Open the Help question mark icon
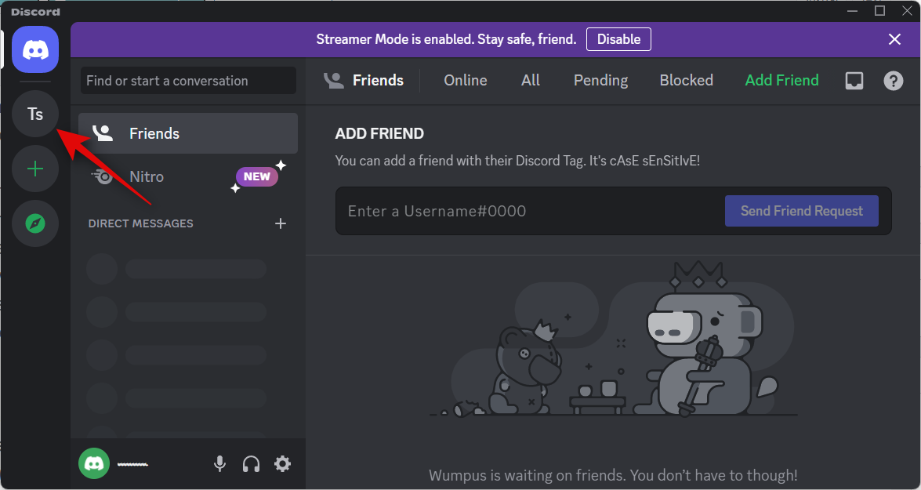921x490 pixels. pyautogui.click(x=894, y=81)
